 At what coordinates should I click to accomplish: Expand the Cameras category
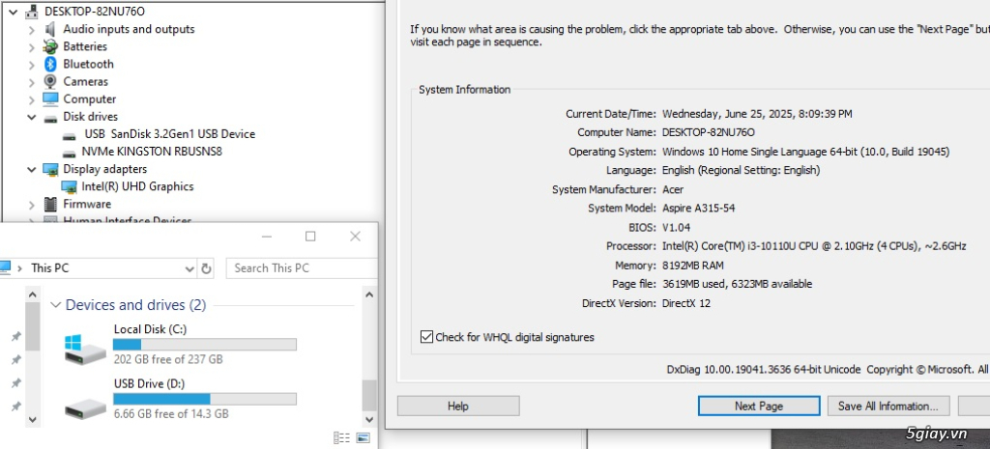(32, 82)
